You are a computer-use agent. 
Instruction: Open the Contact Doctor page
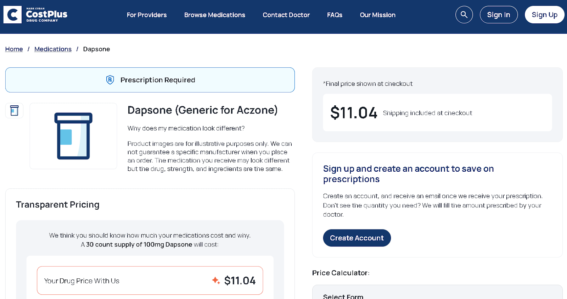(x=286, y=15)
